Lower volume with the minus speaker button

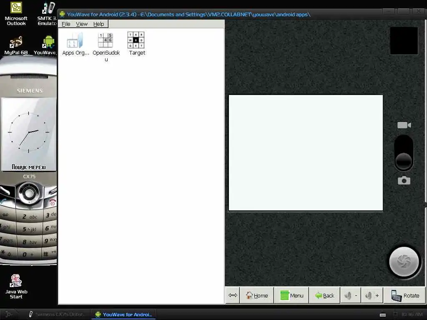click(x=351, y=295)
